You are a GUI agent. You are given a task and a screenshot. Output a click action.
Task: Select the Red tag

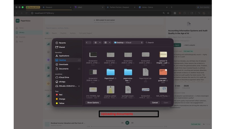[61, 95]
